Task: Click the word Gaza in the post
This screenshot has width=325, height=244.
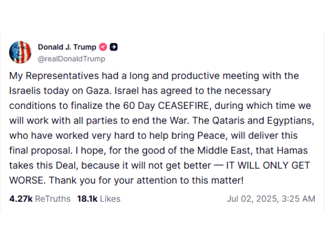Action: tap(98, 90)
